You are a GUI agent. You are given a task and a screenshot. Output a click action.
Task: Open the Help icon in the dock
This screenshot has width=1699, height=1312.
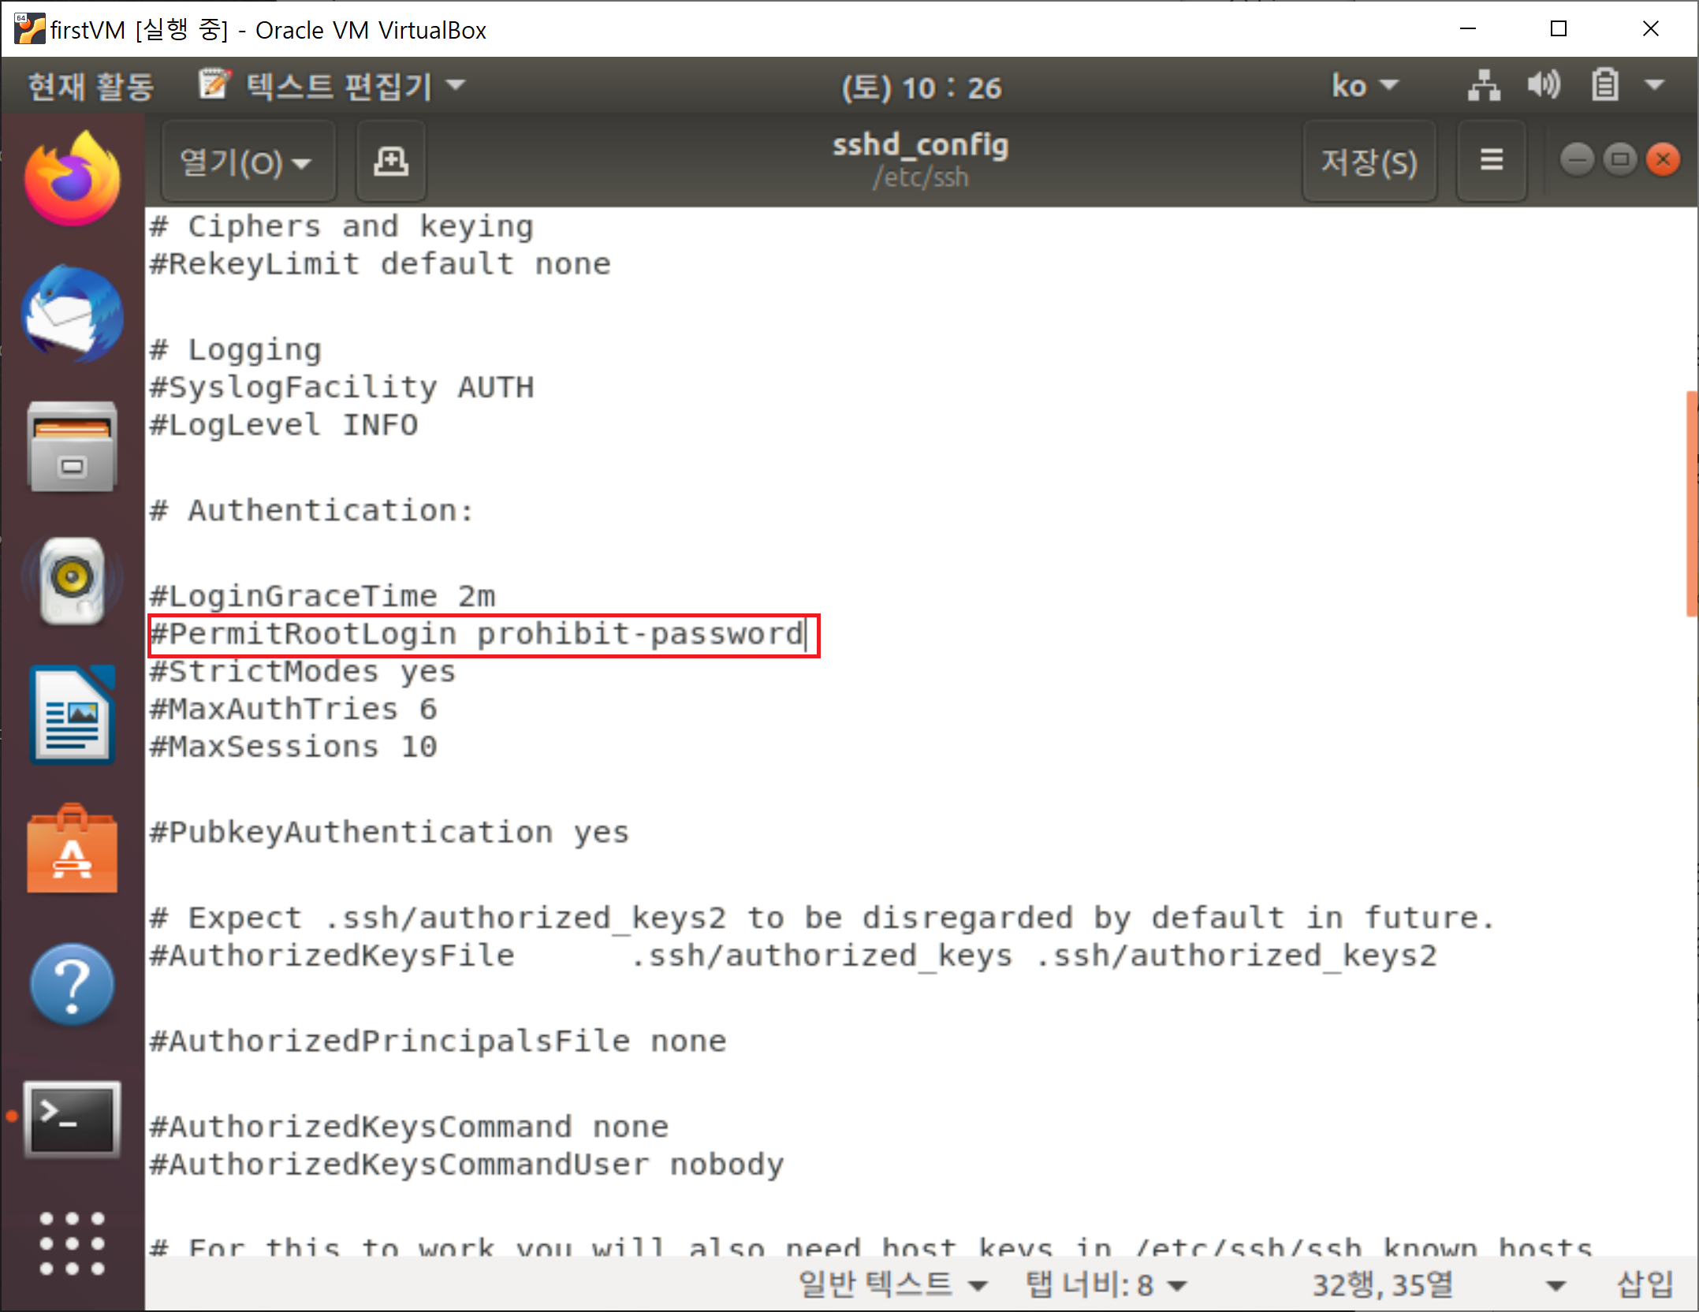(x=72, y=984)
